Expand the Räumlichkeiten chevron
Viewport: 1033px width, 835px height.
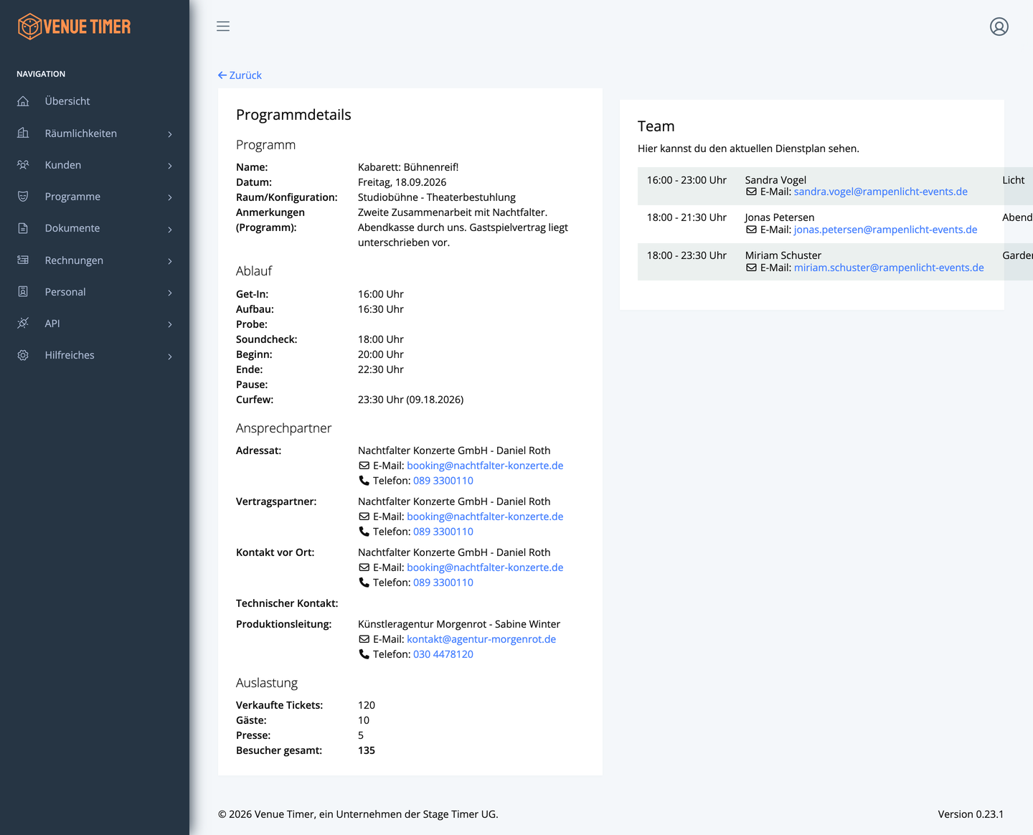coord(170,134)
